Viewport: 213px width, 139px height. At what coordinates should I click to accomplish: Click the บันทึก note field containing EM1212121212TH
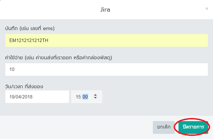(x=106, y=40)
